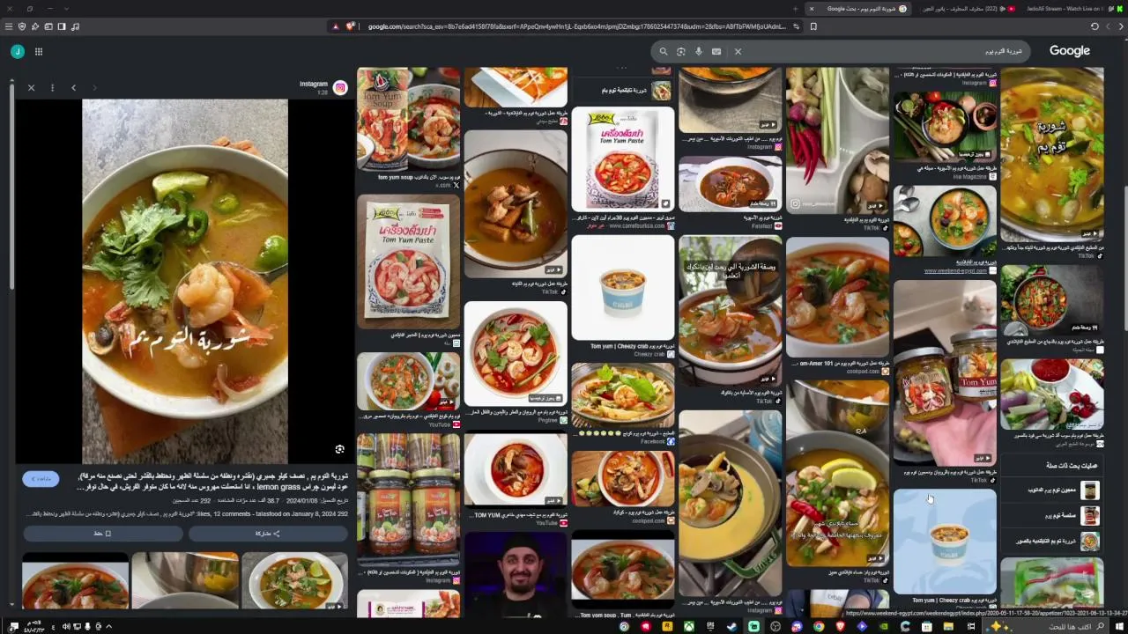
Task: Close the image preview panel
Action: (x=31, y=88)
